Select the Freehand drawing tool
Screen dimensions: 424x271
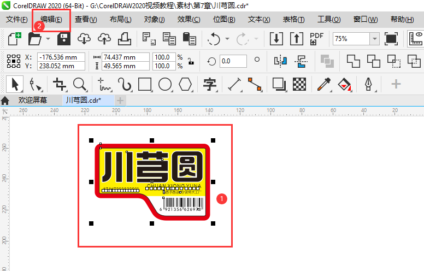(104, 84)
